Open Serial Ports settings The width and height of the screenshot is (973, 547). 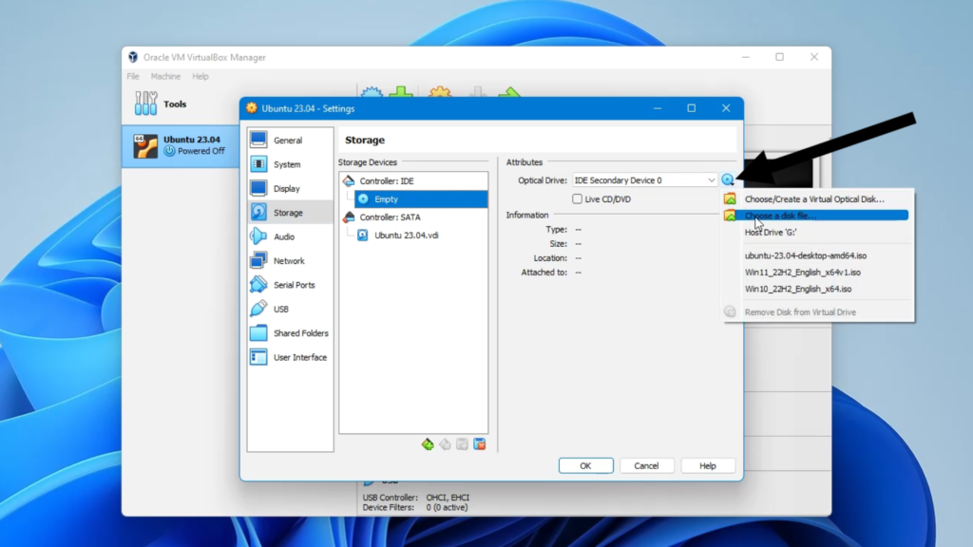click(290, 285)
